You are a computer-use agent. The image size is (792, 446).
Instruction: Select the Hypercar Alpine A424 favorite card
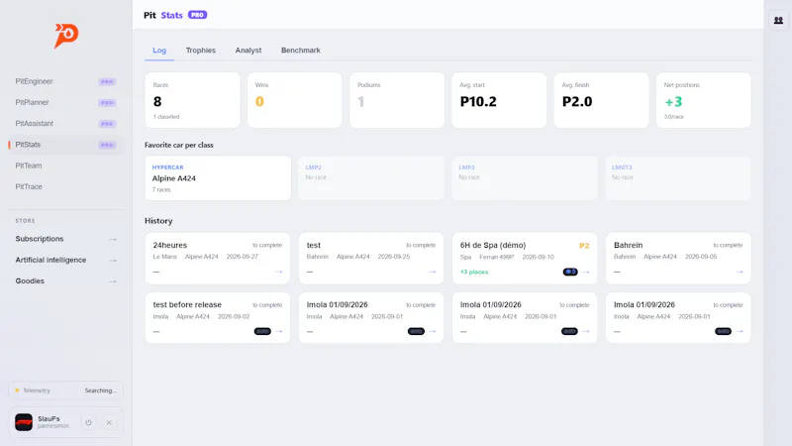click(218, 178)
